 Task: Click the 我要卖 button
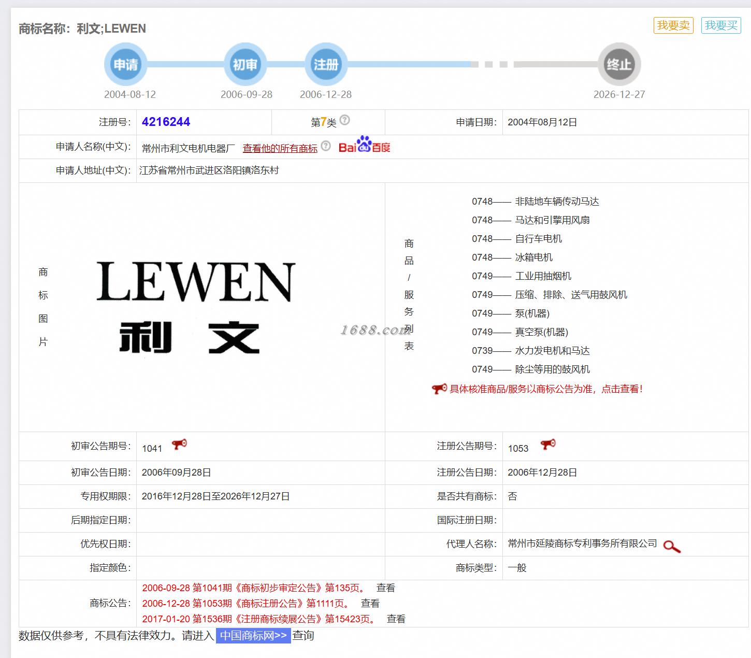point(673,25)
